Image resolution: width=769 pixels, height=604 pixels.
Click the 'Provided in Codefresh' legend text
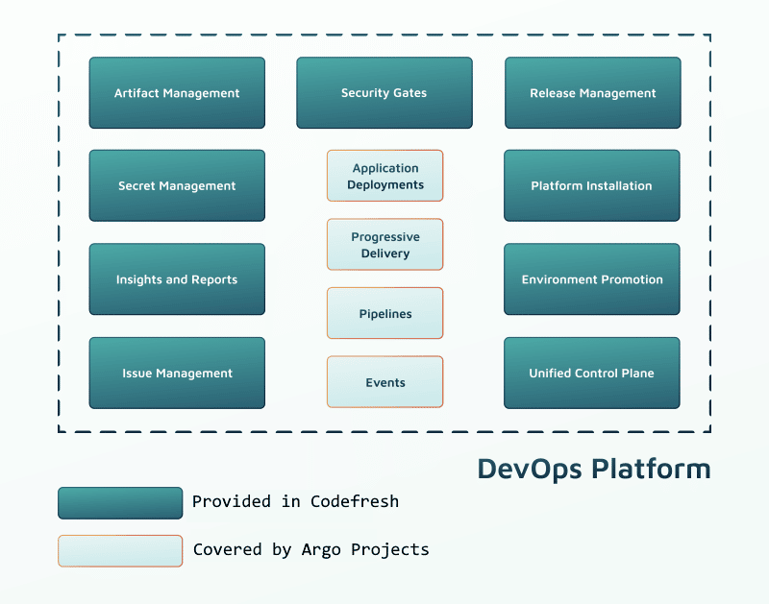(x=296, y=501)
